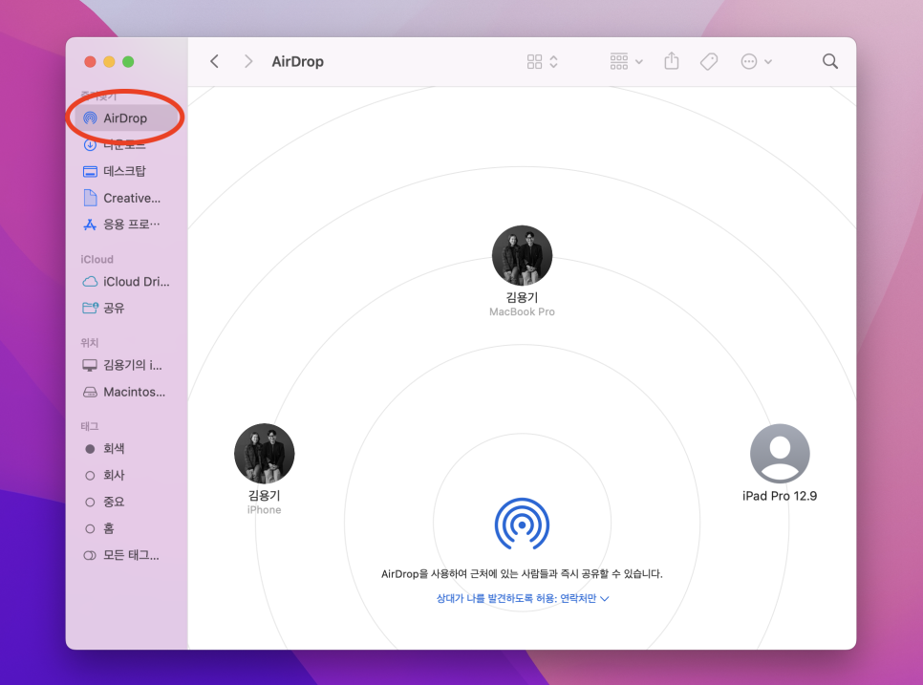Open the ellipsis More Actions menu
Screen dimensions: 923x685
tap(756, 61)
